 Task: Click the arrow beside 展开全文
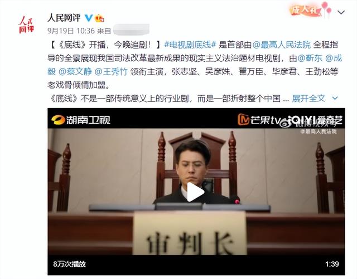point(335,99)
